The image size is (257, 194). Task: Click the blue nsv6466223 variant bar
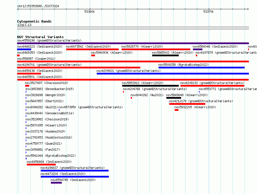(24, 49)
